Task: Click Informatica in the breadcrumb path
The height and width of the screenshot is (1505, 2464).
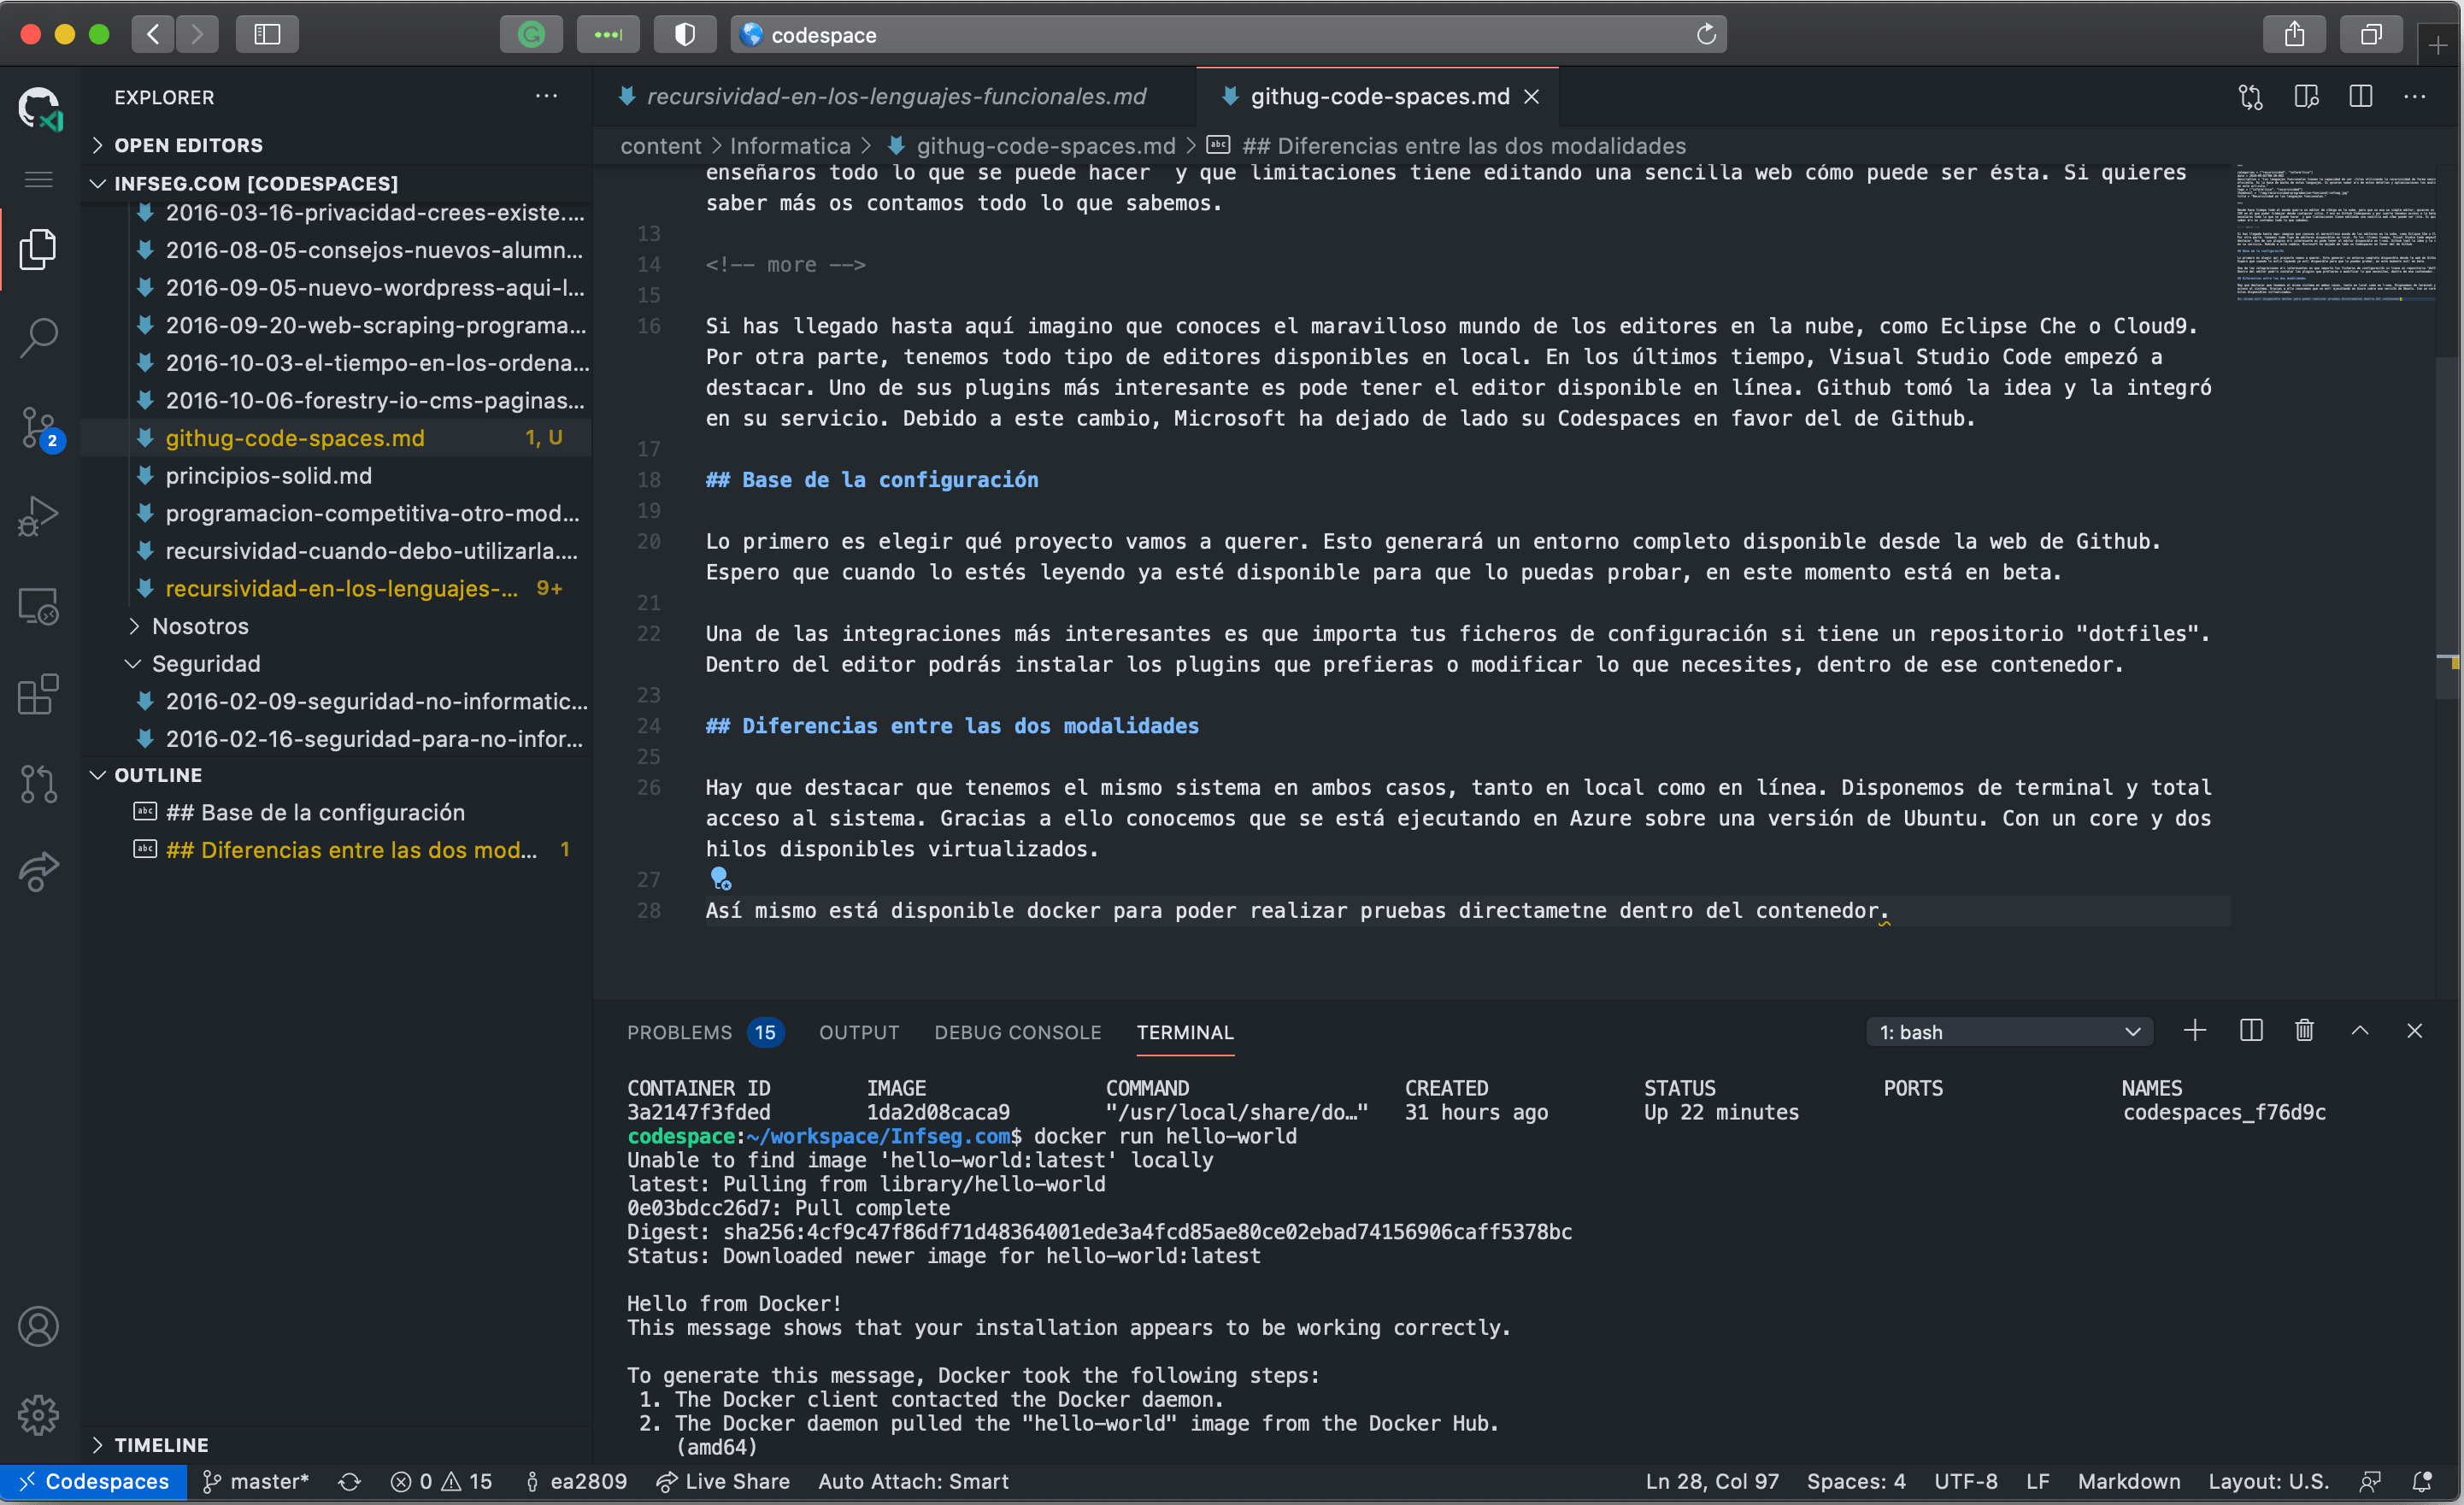Action: [790, 145]
